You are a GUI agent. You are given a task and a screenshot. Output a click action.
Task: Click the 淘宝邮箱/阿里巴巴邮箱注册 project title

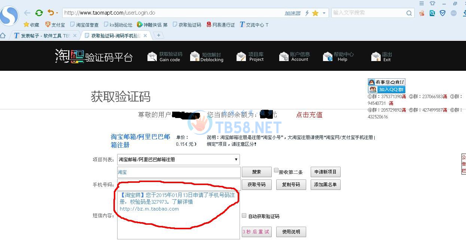(140, 141)
